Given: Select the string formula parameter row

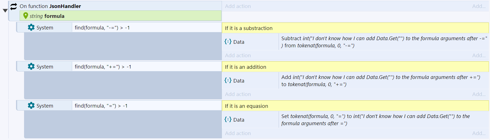Looking at the screenshot, I should tap(120, 16).
